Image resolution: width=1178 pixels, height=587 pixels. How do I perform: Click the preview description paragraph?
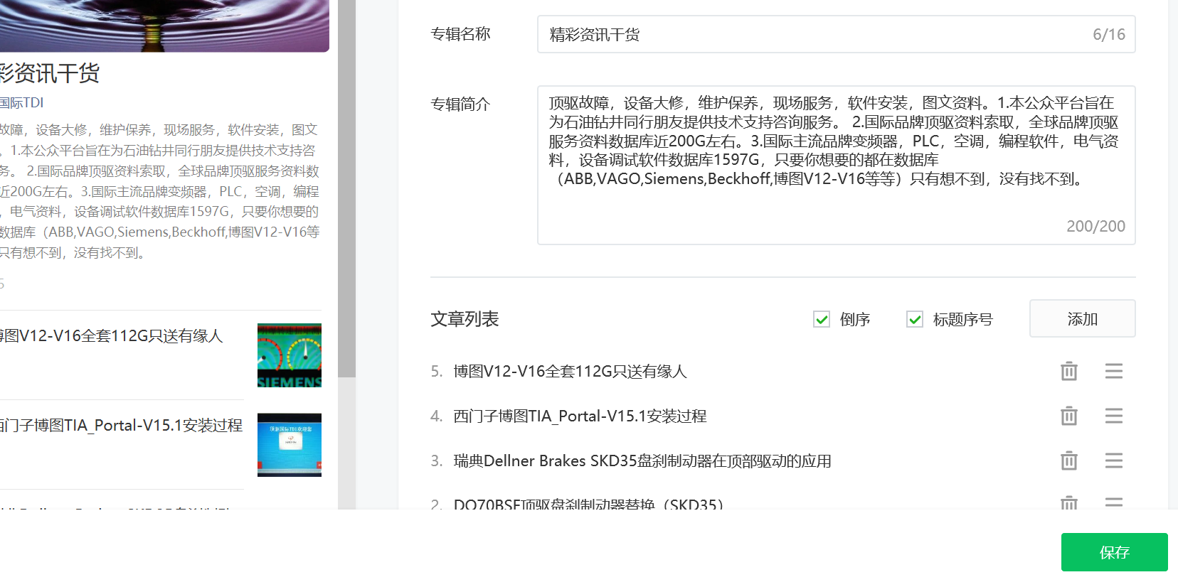[160, 191]
